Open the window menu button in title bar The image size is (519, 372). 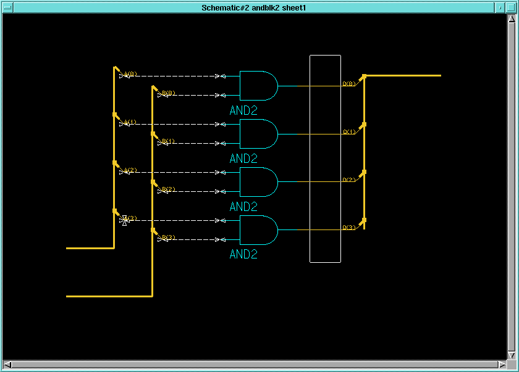(x=7, y=7)
